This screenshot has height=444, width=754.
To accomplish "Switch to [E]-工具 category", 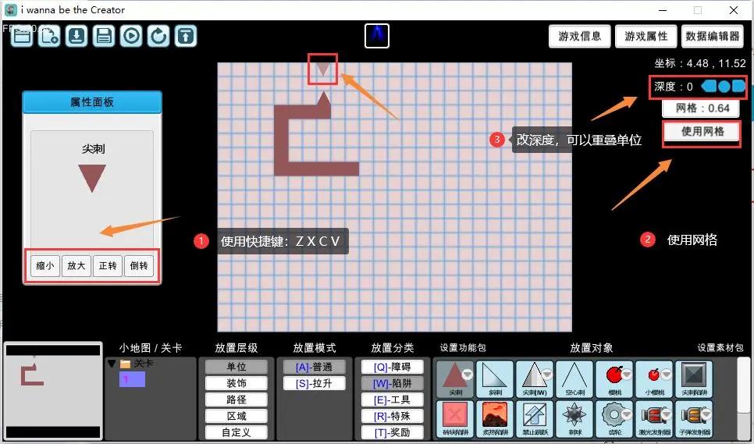I will click(393, 400).
